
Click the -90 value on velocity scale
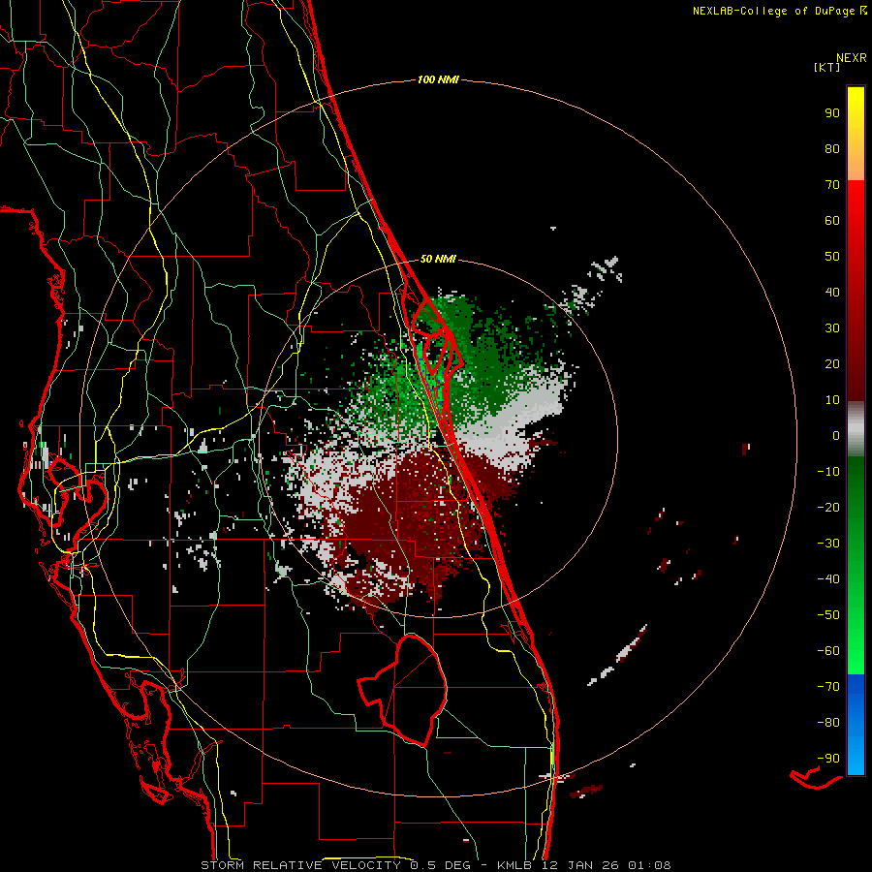tap(828, 759)
